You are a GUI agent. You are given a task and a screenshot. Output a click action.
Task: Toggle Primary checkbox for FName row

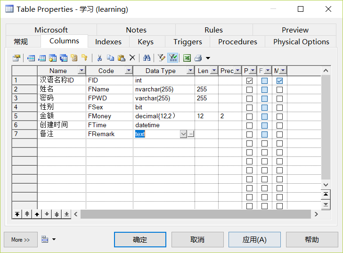(x=249, y=90)
